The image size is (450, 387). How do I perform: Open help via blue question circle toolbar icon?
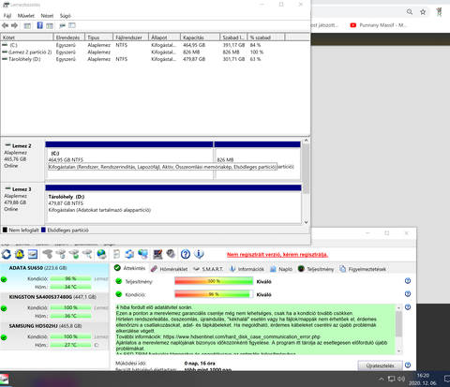click(186, 254)
